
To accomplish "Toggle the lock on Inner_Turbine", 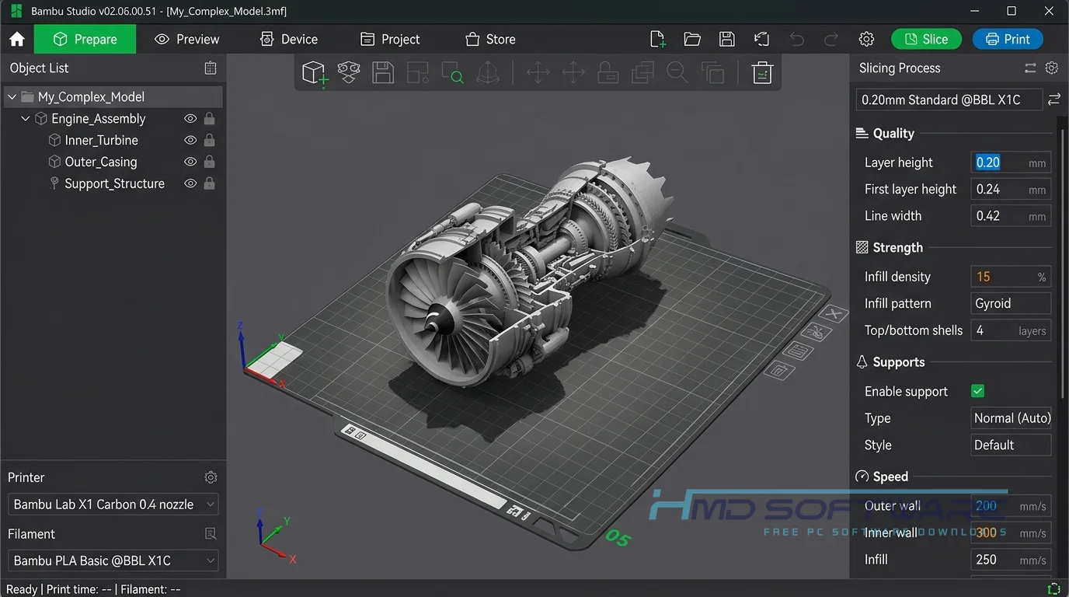I will click(x=209, y=141).
